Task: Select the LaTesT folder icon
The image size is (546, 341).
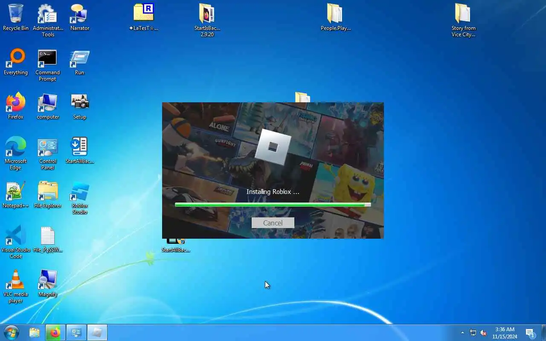Action: pos(144,17)
